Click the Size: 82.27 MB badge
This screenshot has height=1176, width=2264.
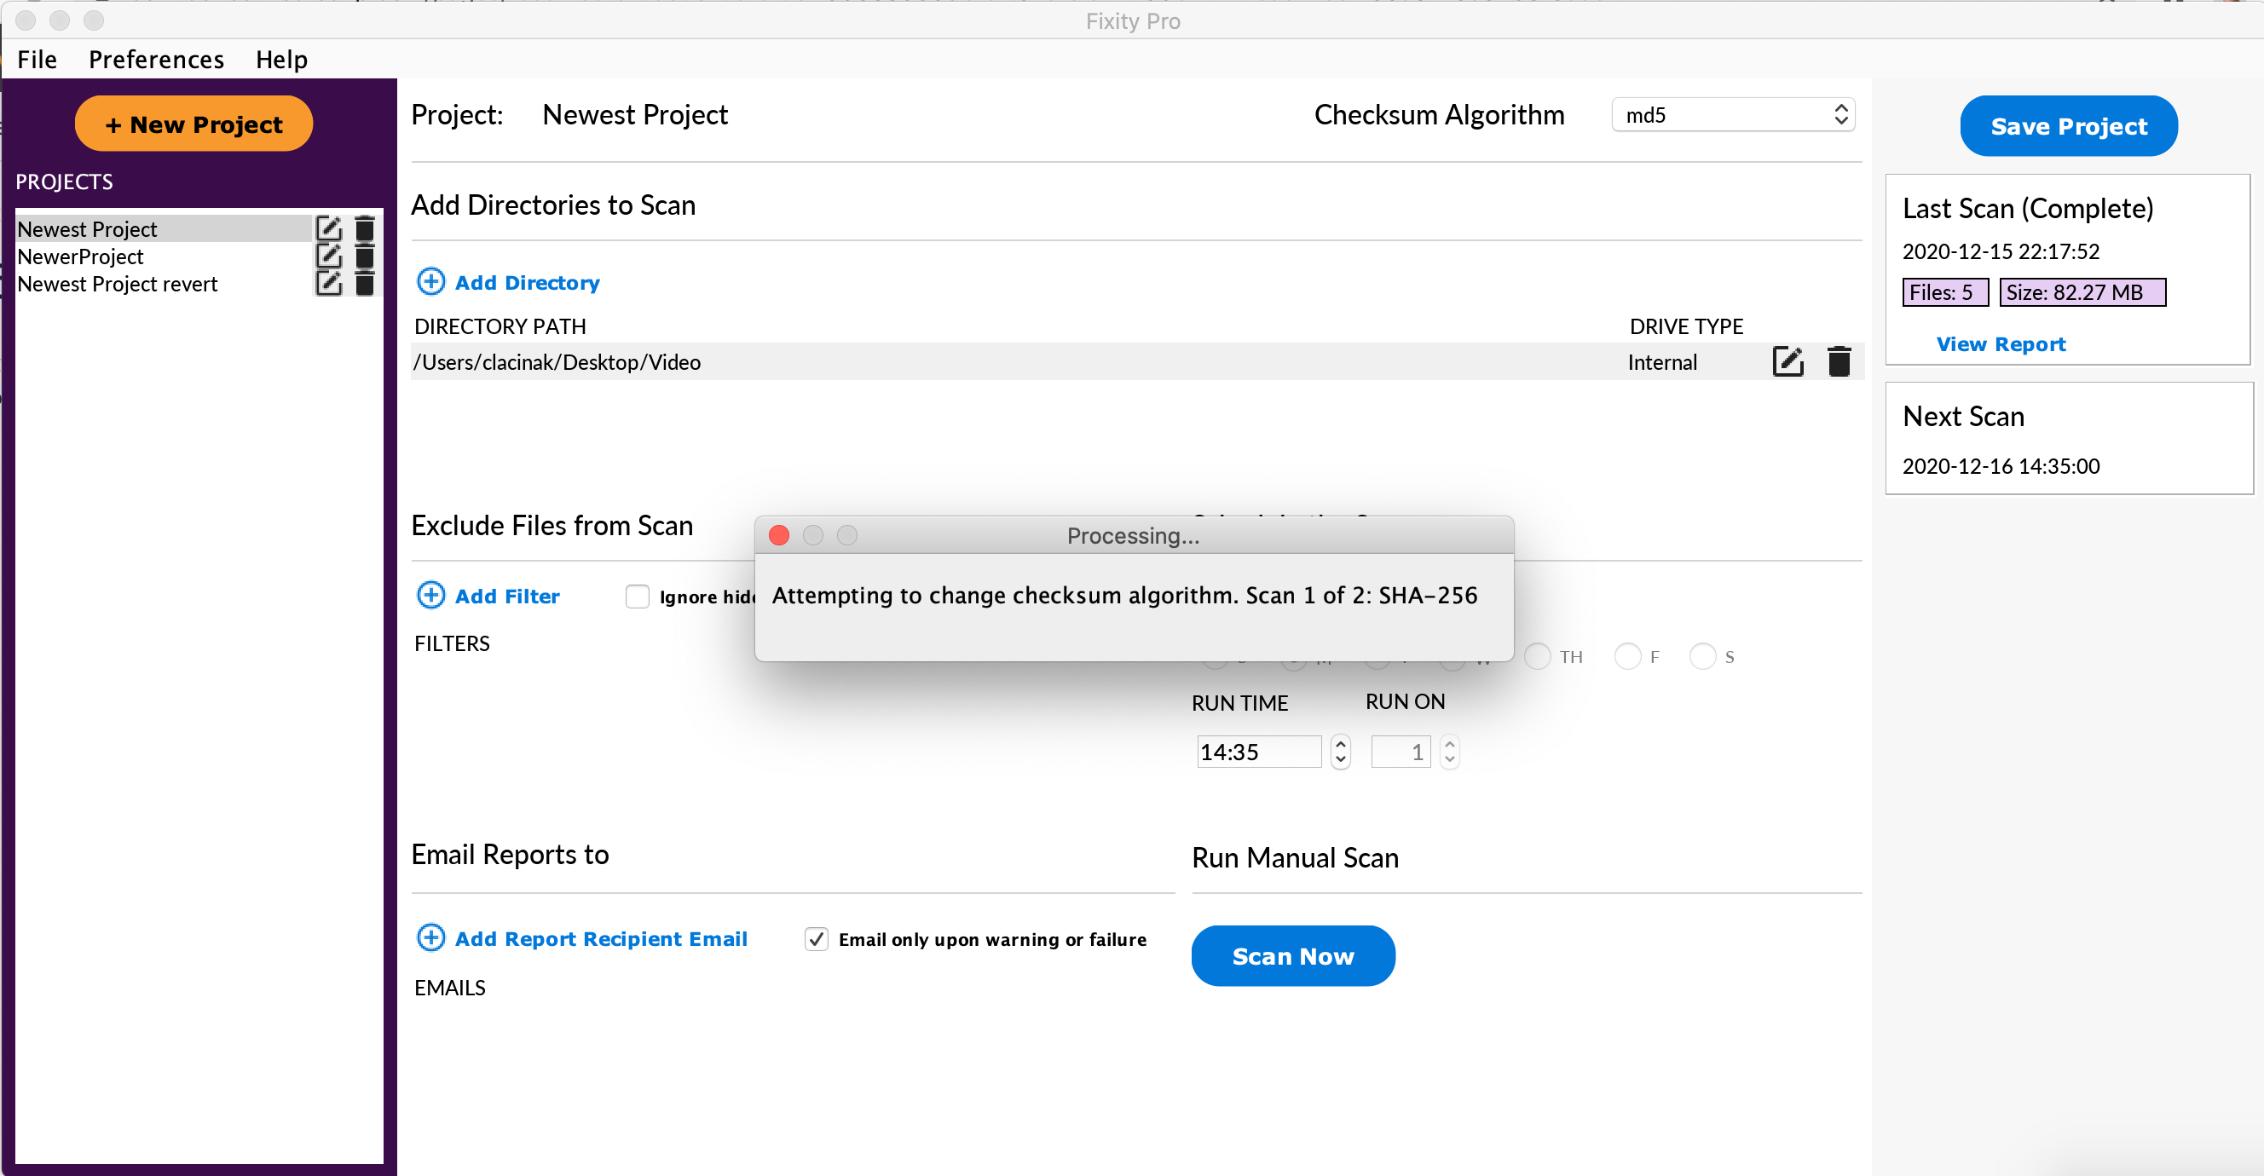coord(2082,292)
